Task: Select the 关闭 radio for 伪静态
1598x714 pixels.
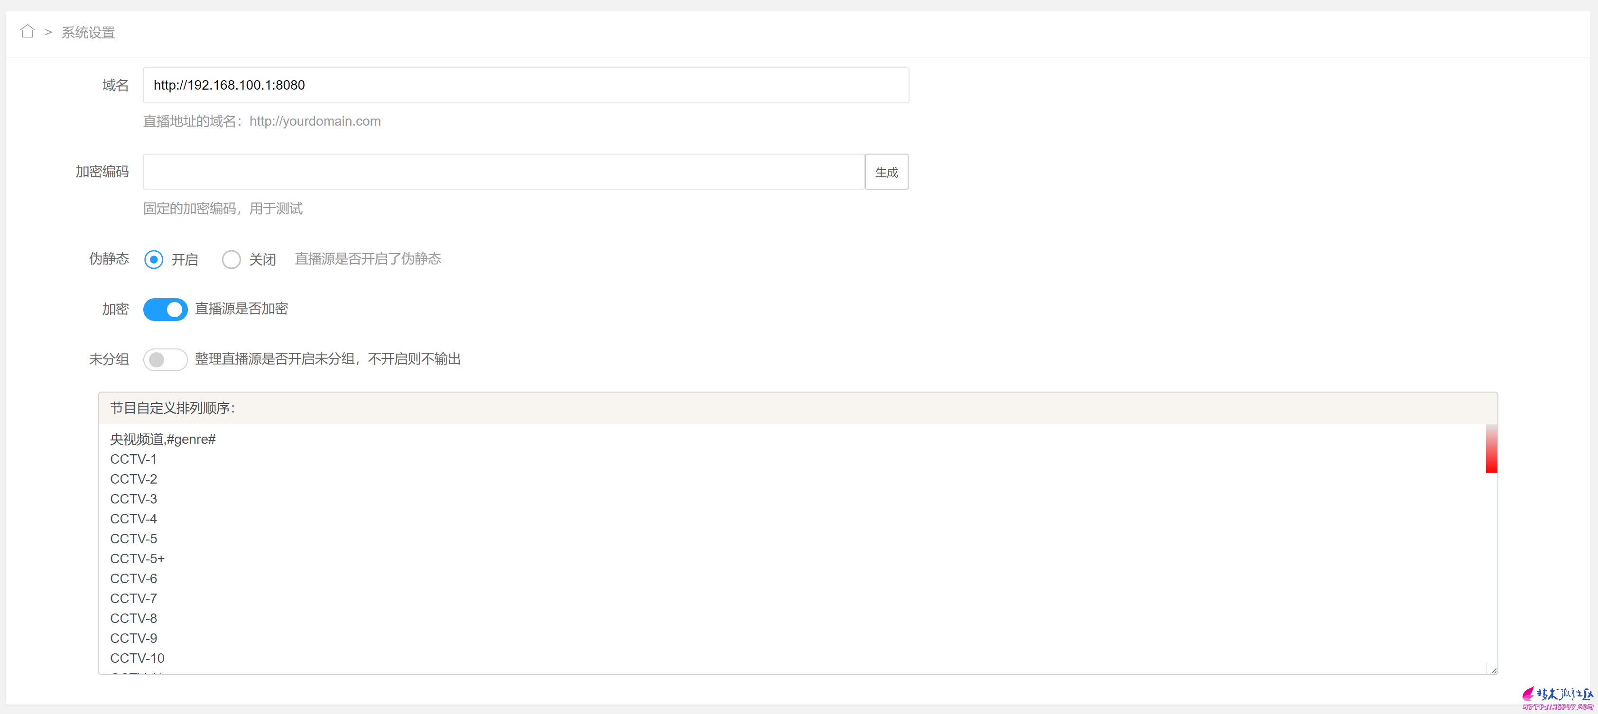Action: click(x=232, y=259)
